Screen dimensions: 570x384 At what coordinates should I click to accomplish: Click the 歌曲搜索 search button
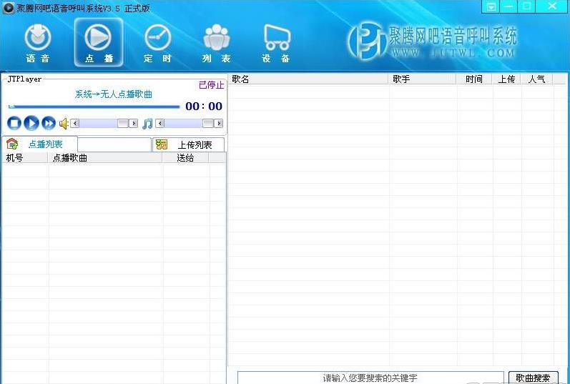(533, 378)
